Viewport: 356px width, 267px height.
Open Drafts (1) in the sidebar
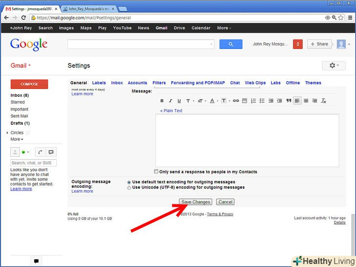pos(20,123)
